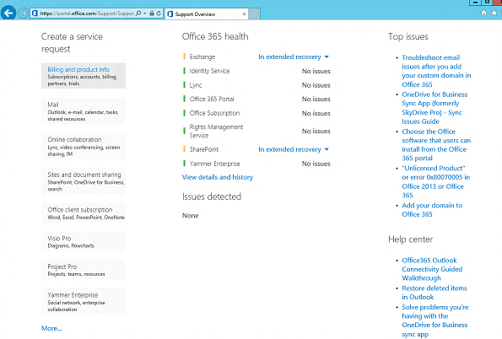Viewport: 502px width, 339px height.
Task: Click the None text under Issues detected
Action: 190,215
